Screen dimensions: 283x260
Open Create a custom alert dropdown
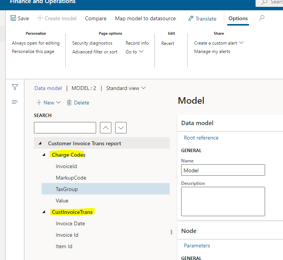[219, 43]
